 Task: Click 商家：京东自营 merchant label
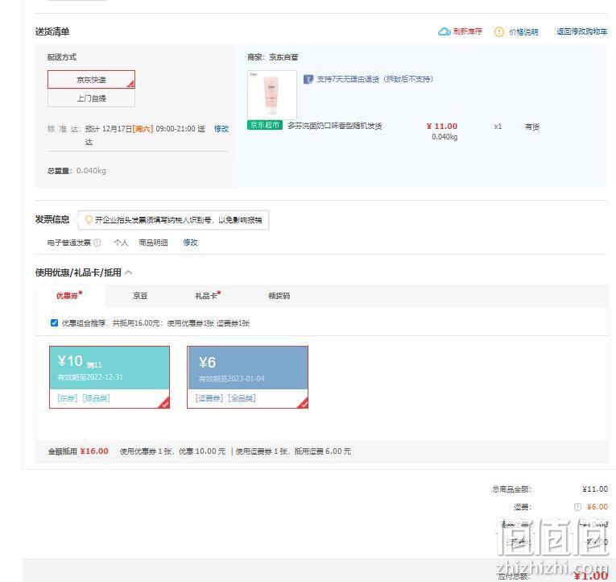click(x=273, y=57)
